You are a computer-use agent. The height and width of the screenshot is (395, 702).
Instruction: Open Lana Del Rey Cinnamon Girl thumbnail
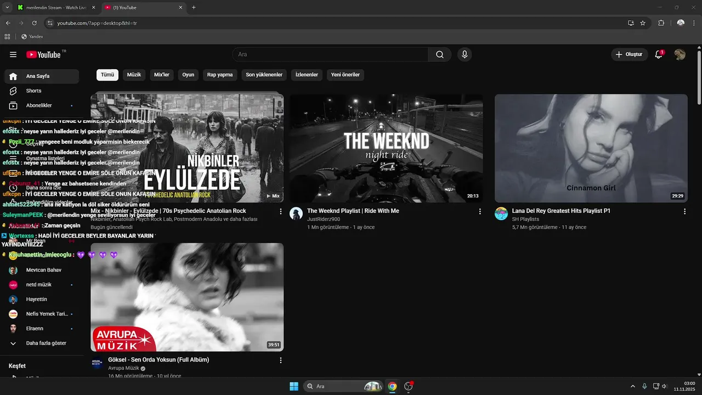pyautogui.click(x=591, y=148)
